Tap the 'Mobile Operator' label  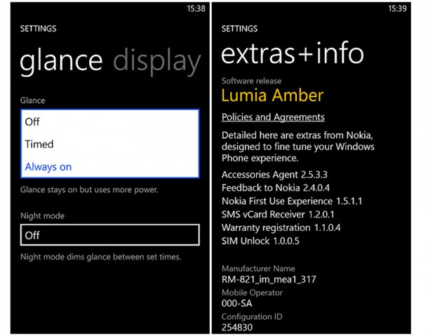coord(252,293)
